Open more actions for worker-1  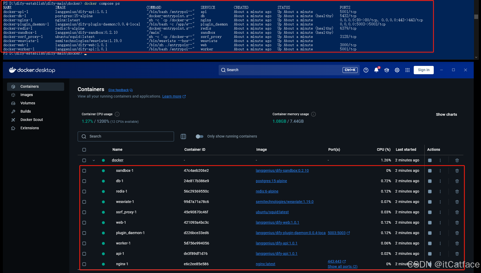pyautogui.click(x=440, y=243)
